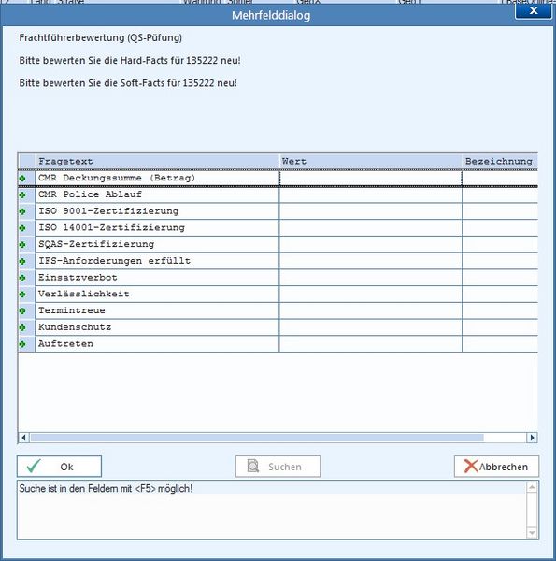Click the Abbrechen button
The image size is (556, 561).
click(x=496, y=467)
